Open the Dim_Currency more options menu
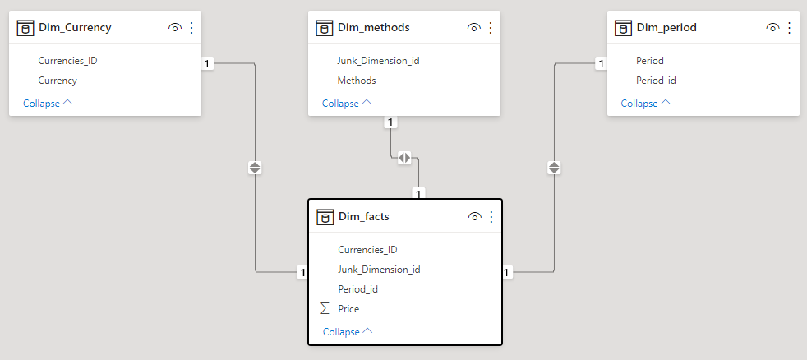This screenshot has height=360, width=807. (191, 28)
